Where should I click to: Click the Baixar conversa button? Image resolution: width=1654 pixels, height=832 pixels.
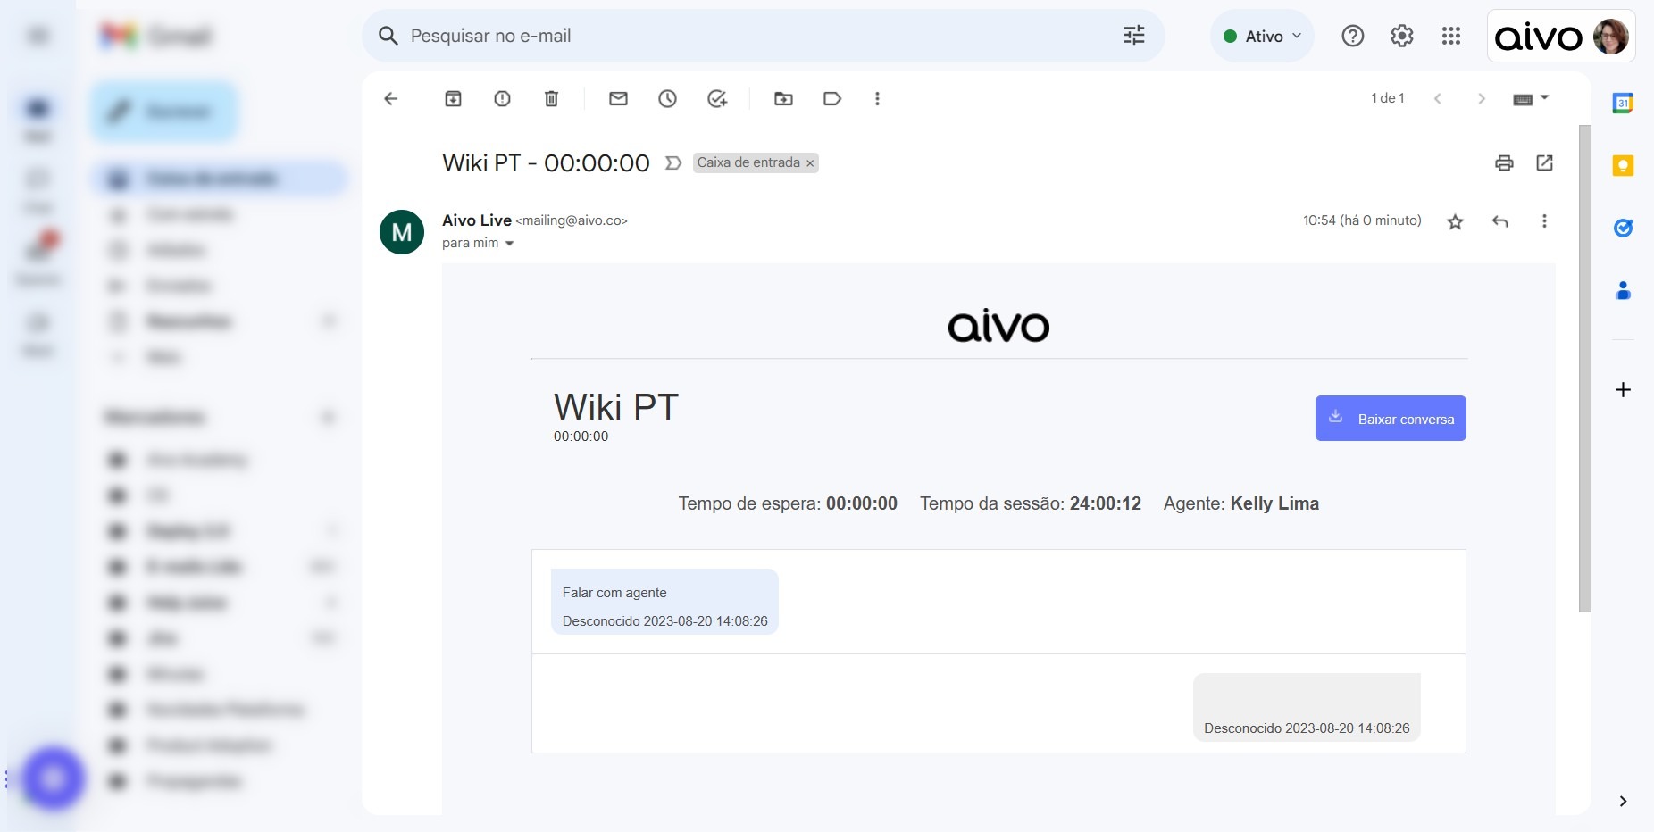[1391, 418]
